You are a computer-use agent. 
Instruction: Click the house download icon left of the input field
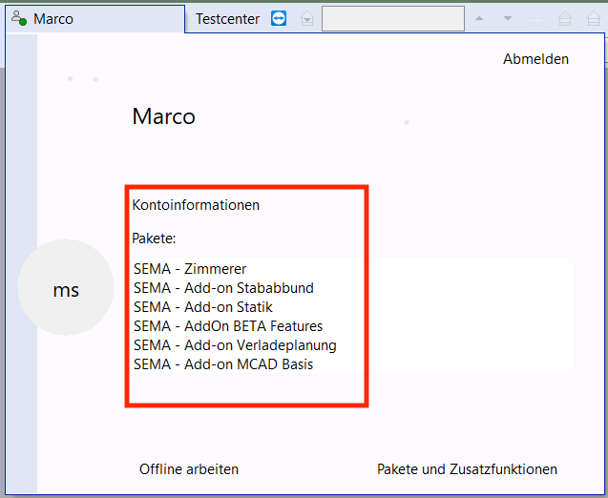307,18
